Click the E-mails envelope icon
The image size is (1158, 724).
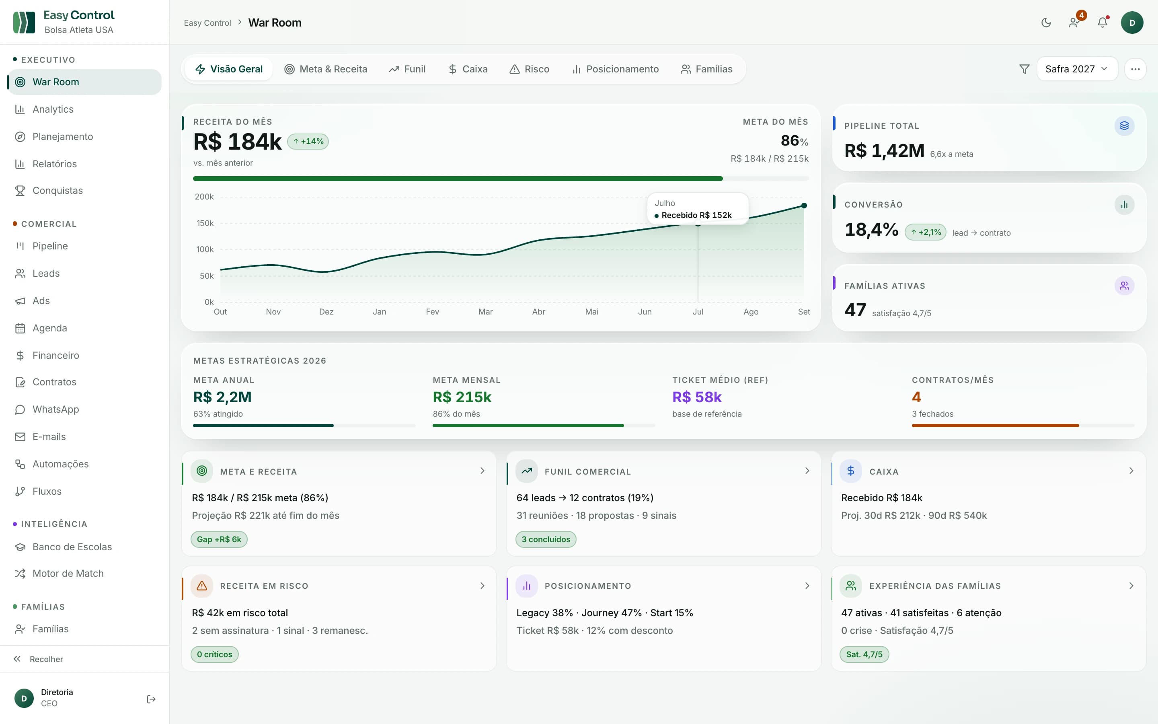(x=20, y=437)
